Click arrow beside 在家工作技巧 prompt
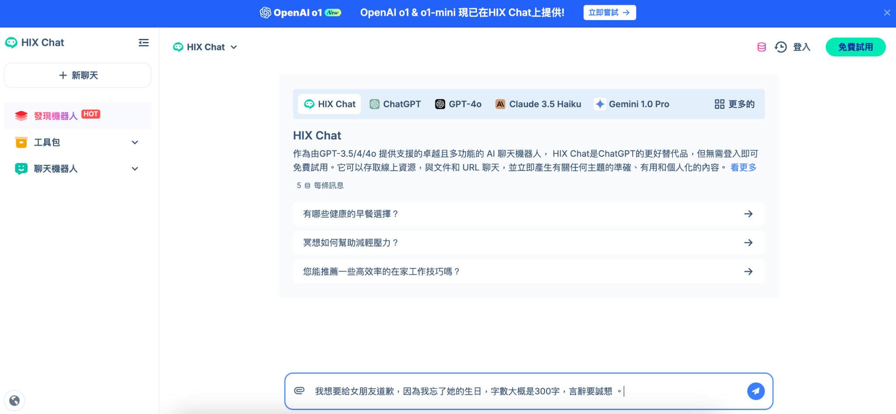The height and width of the screenshot is (414, 896). pos(749,271)
